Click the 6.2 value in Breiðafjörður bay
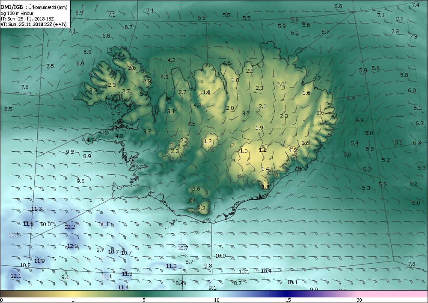The height and width of the screenshot is (303, 428). pos(129,126)
